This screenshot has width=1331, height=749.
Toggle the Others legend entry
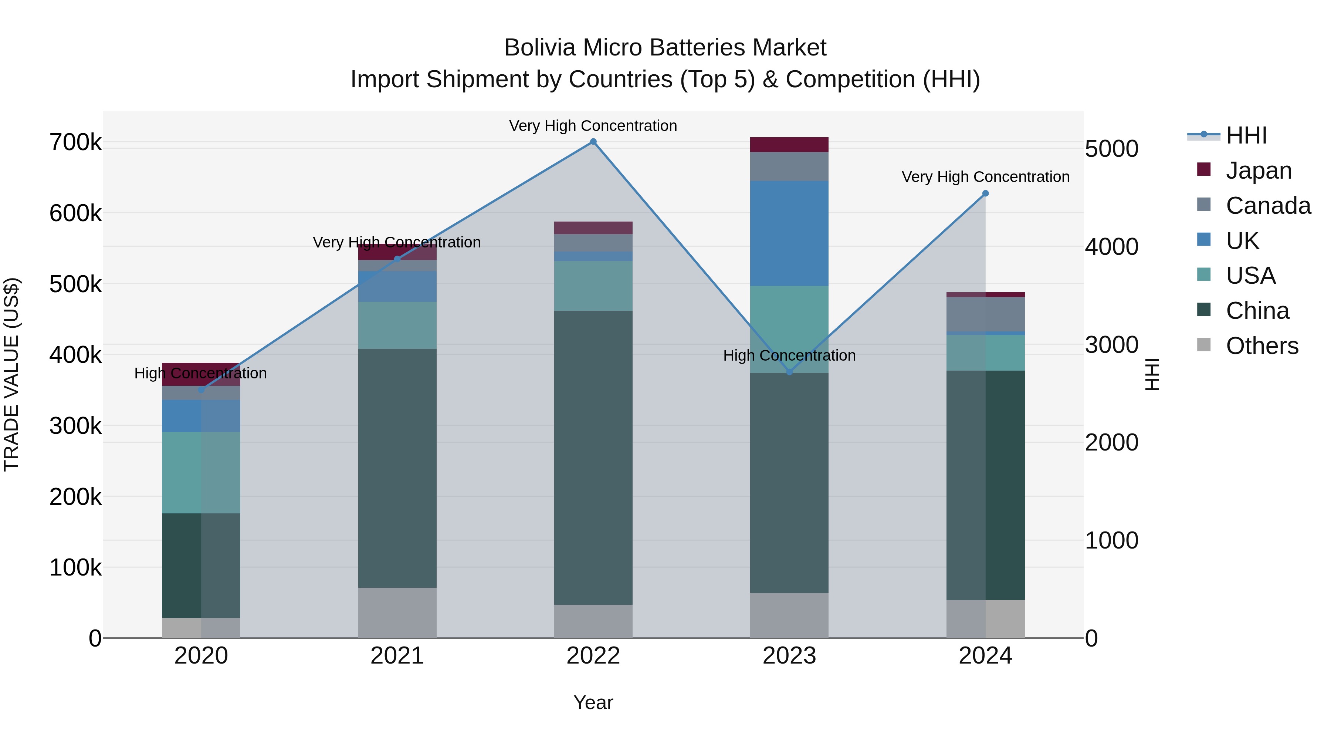[x=1248, y=346]
